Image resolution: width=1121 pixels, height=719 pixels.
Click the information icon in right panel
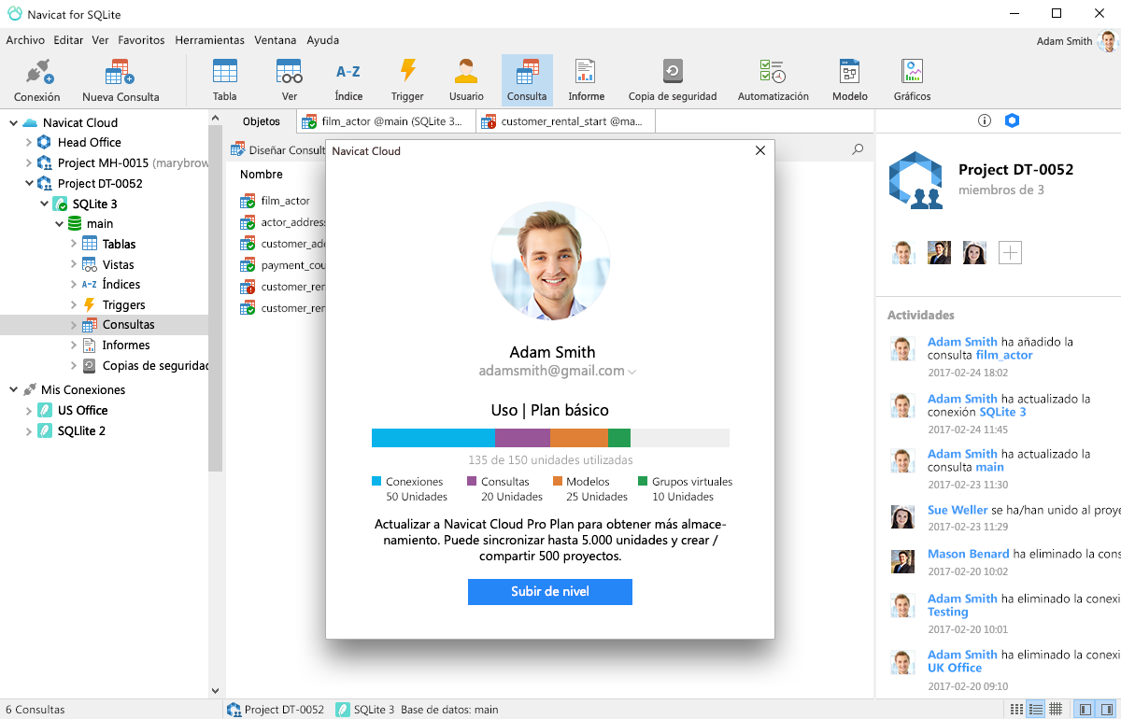[x=984, y=121]
